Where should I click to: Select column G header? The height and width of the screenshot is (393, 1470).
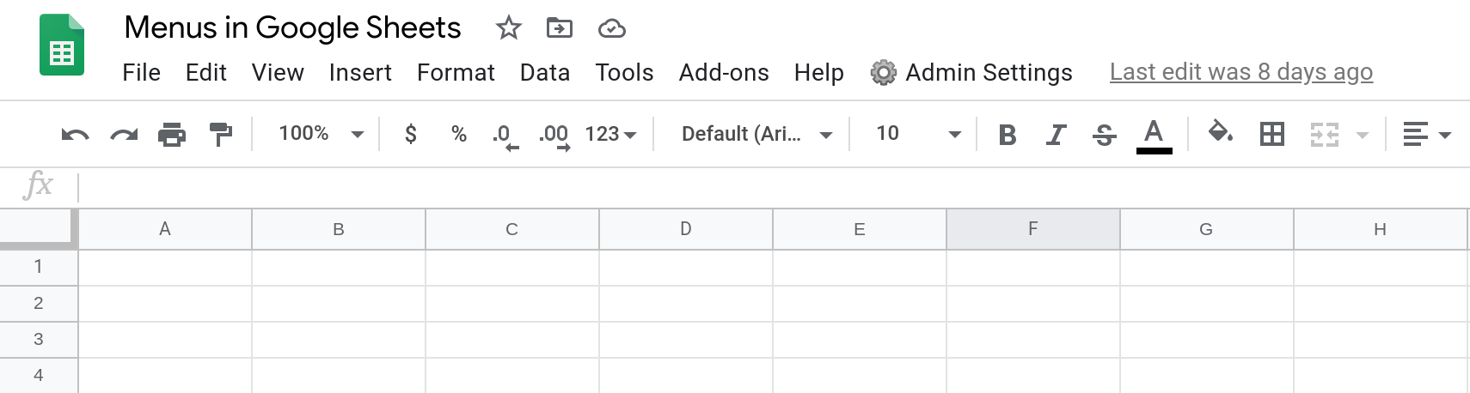pos(1207,229)
